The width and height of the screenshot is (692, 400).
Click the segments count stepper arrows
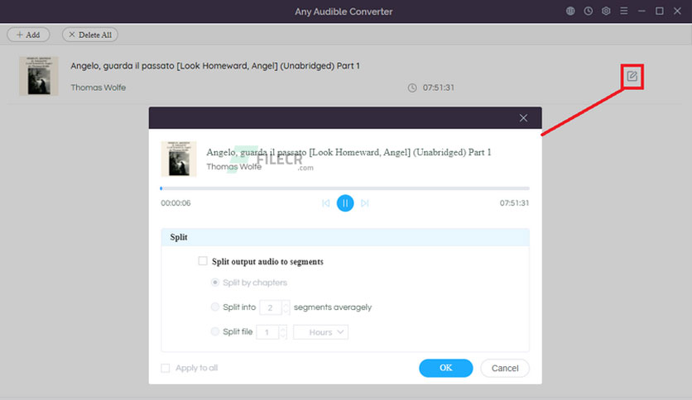(x=286, y=307)
